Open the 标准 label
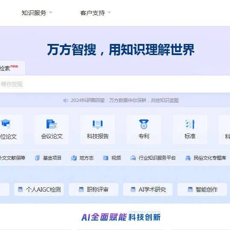 (190, 136)
